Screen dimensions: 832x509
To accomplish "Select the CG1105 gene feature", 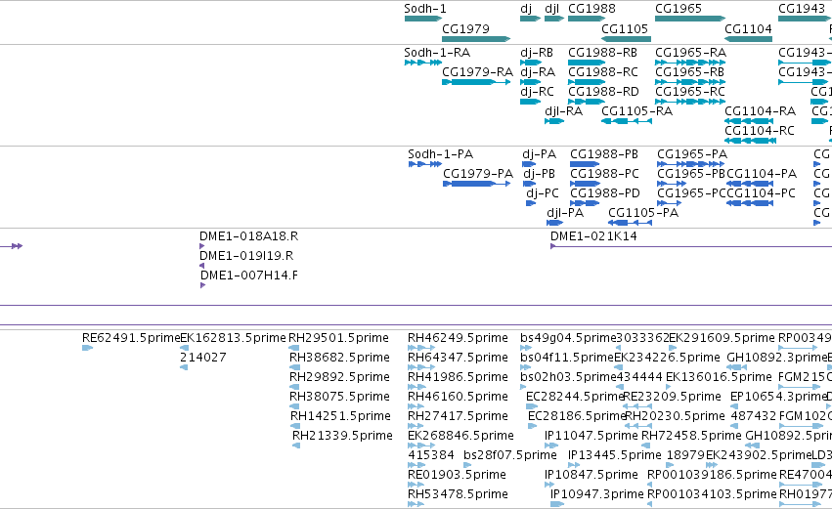I will (x=626, y=39).
